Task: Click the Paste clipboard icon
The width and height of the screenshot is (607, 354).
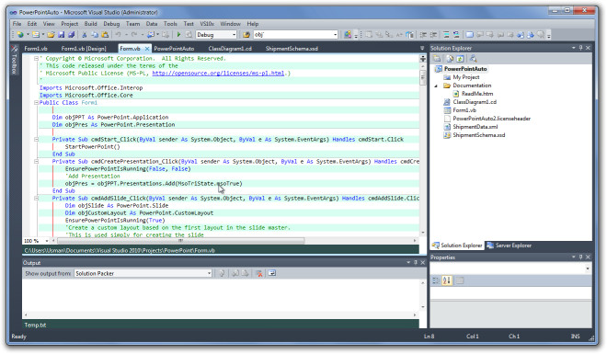Action: [105, 35]
